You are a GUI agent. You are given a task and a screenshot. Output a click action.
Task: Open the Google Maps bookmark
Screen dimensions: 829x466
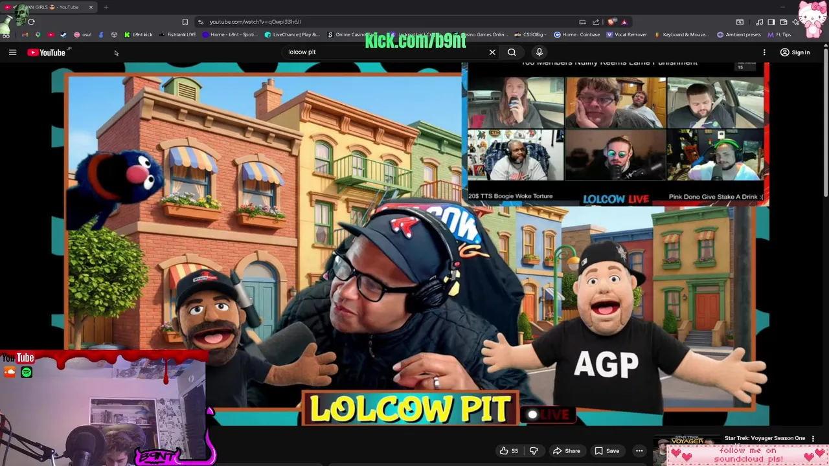tap(38, 34)
